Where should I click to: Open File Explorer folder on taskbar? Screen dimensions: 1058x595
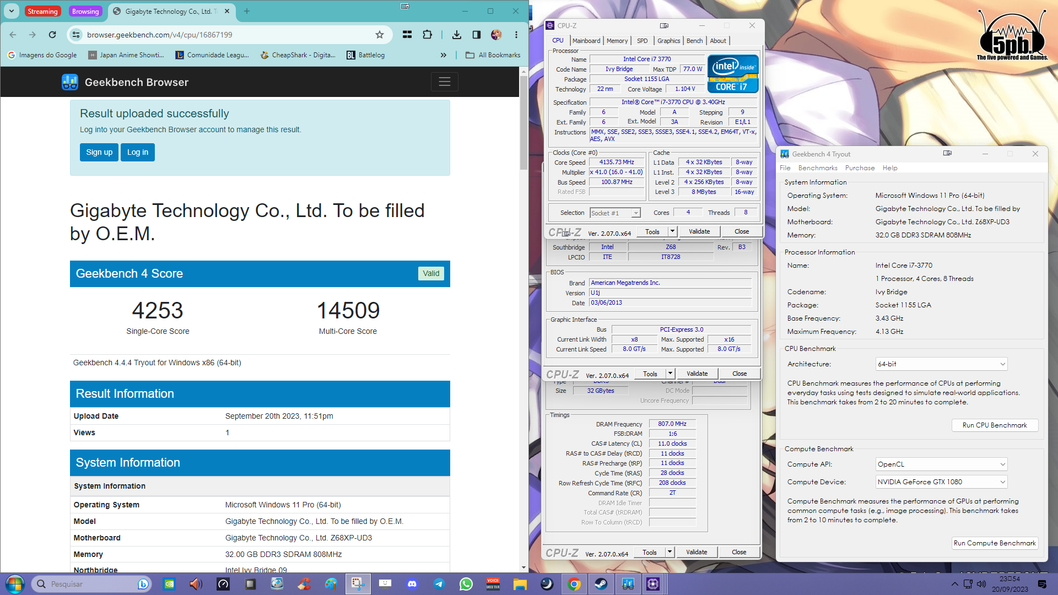(x=520, y=584)
